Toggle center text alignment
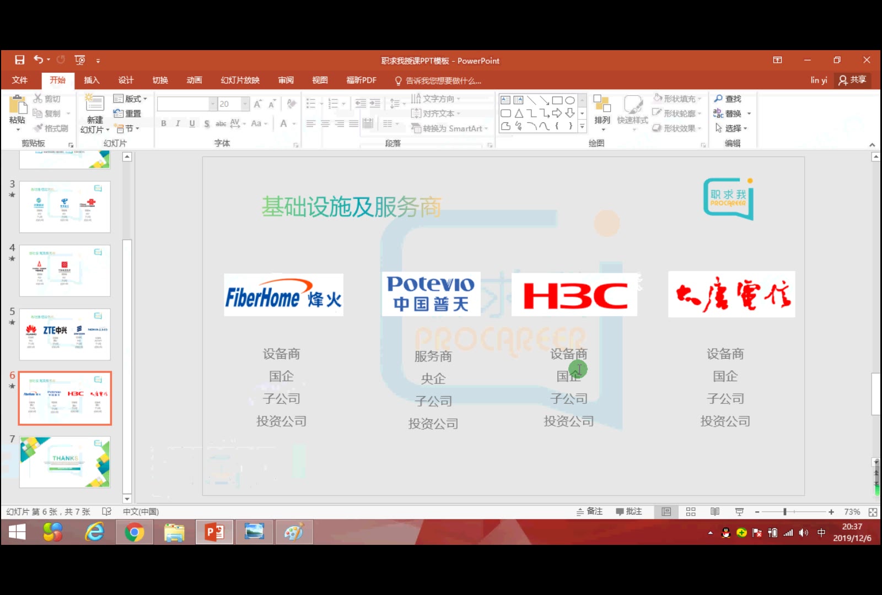 (325, 123)
